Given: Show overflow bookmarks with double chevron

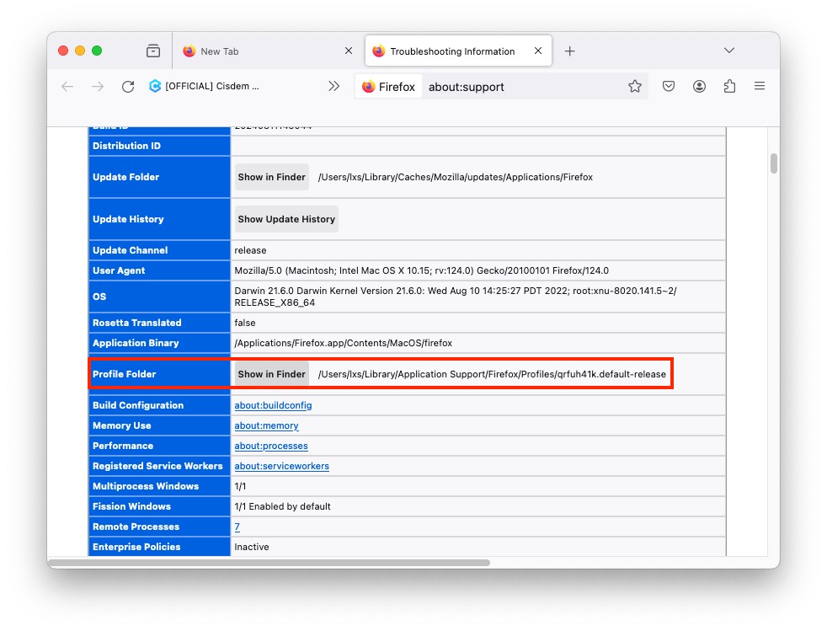Looking at the screenshot, I should [x=334, y=86].
